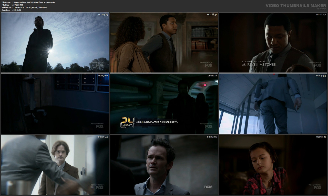Click the file size value '591.35 MB'

click(18, 5)
